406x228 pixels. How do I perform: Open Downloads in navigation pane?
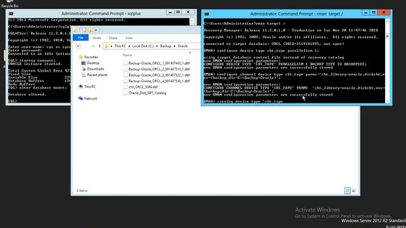point(95,69)
